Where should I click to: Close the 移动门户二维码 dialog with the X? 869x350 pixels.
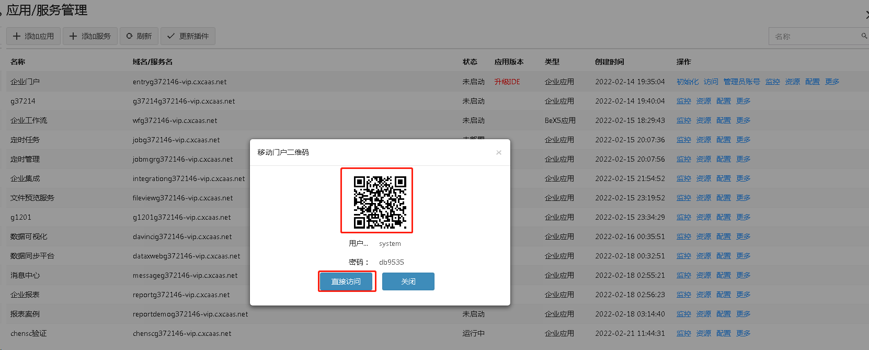pos(499,152)
